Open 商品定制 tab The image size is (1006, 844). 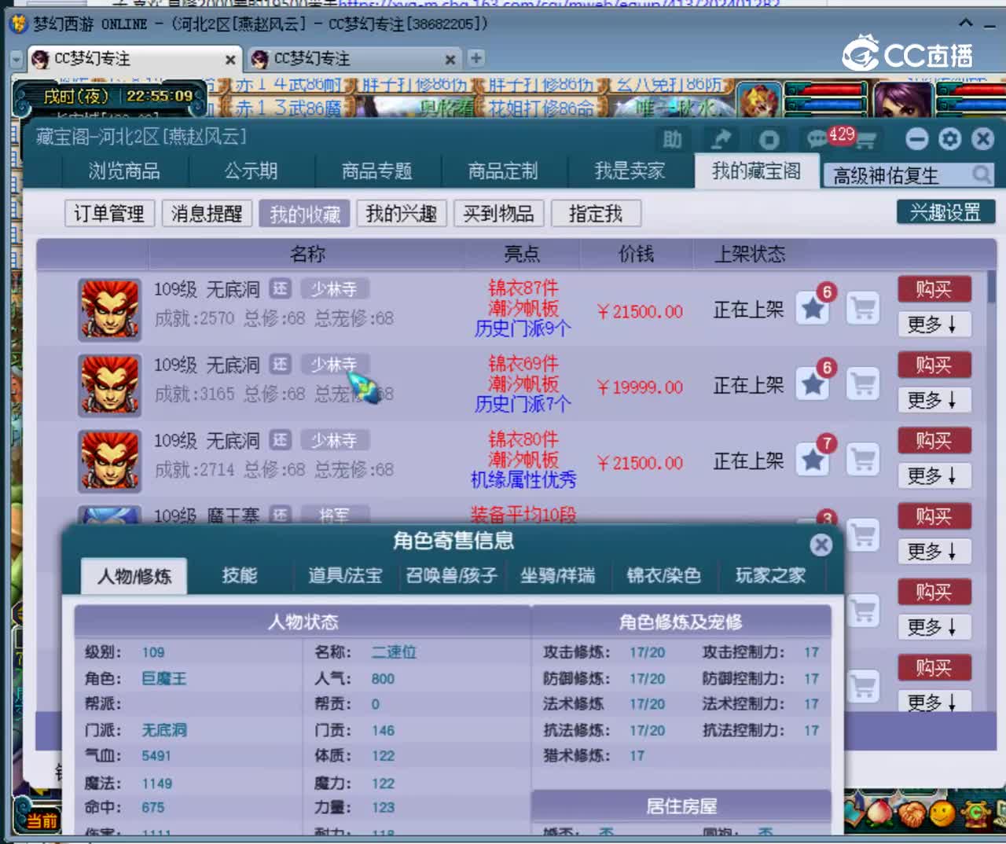click(x=503, y=171)
